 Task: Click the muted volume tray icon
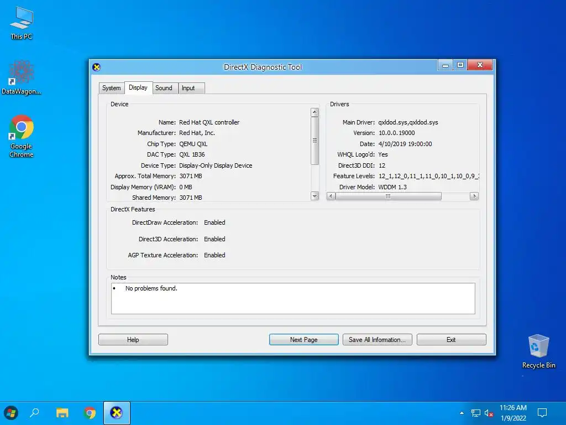coord(489,413)
